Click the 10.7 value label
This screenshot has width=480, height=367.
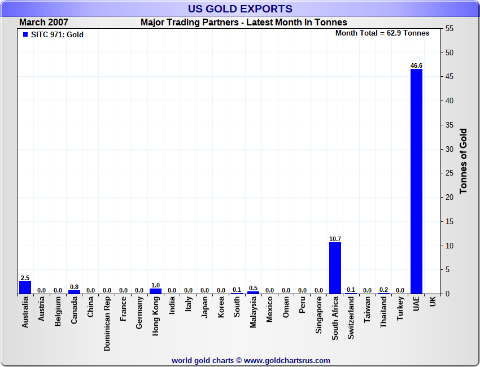point(335,239)
